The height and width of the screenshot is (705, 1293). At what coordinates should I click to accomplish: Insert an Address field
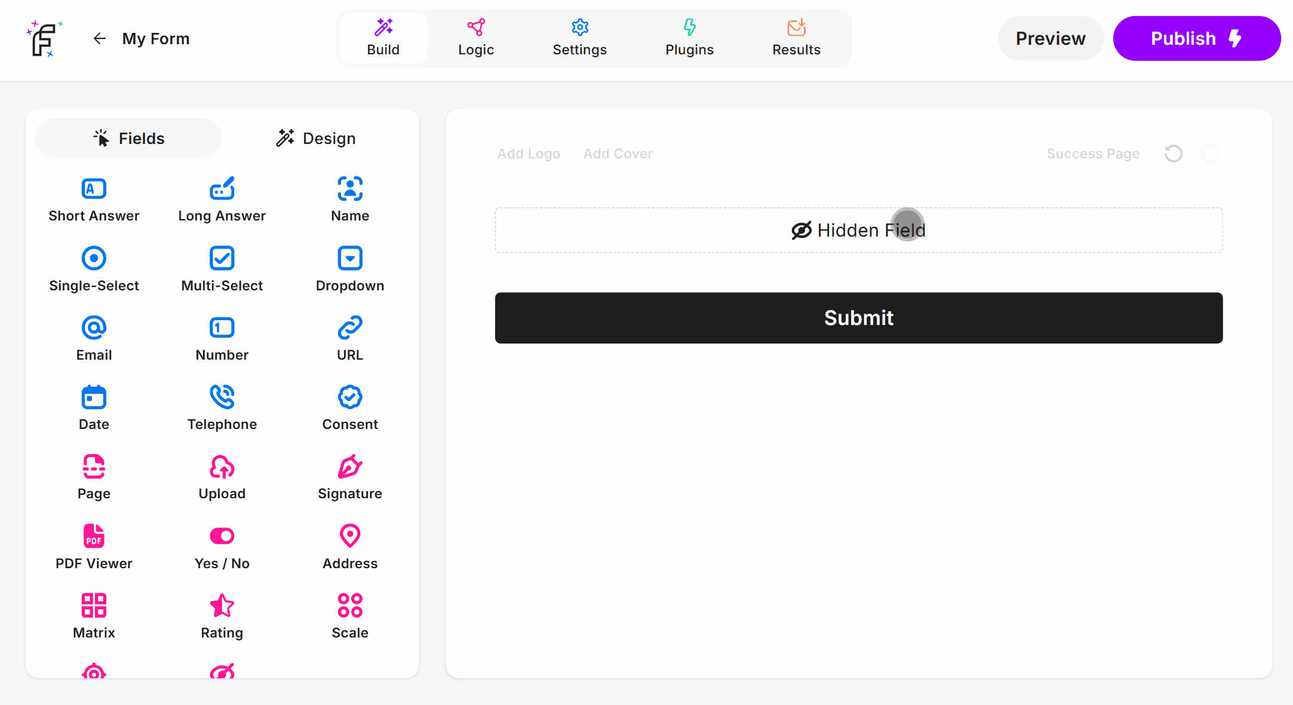(350, 548)
